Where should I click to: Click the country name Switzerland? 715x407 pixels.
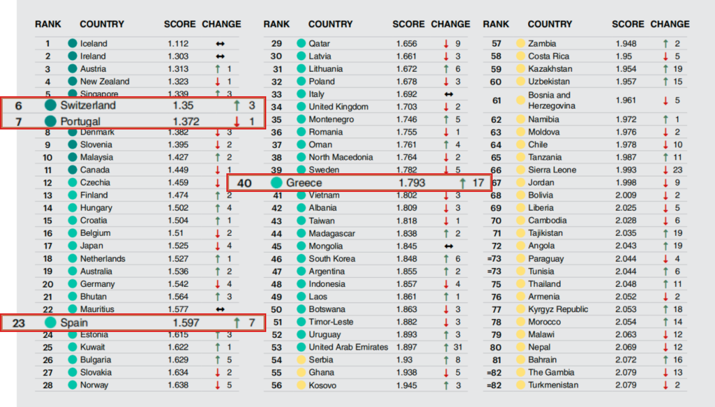[88, 106]
